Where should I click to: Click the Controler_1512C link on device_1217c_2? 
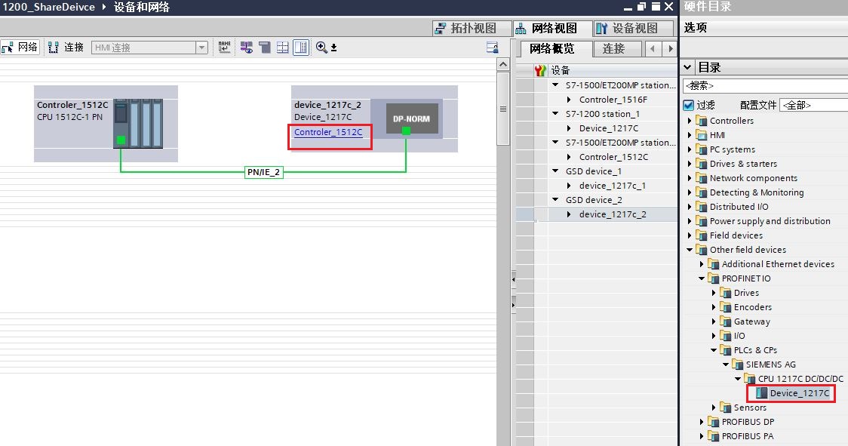tap(328, 132)
